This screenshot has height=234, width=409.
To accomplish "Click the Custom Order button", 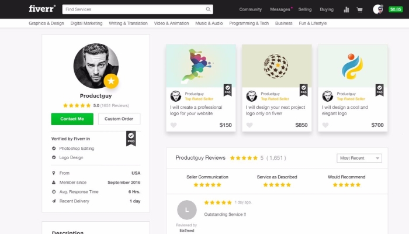I will [x=119, y=119].
